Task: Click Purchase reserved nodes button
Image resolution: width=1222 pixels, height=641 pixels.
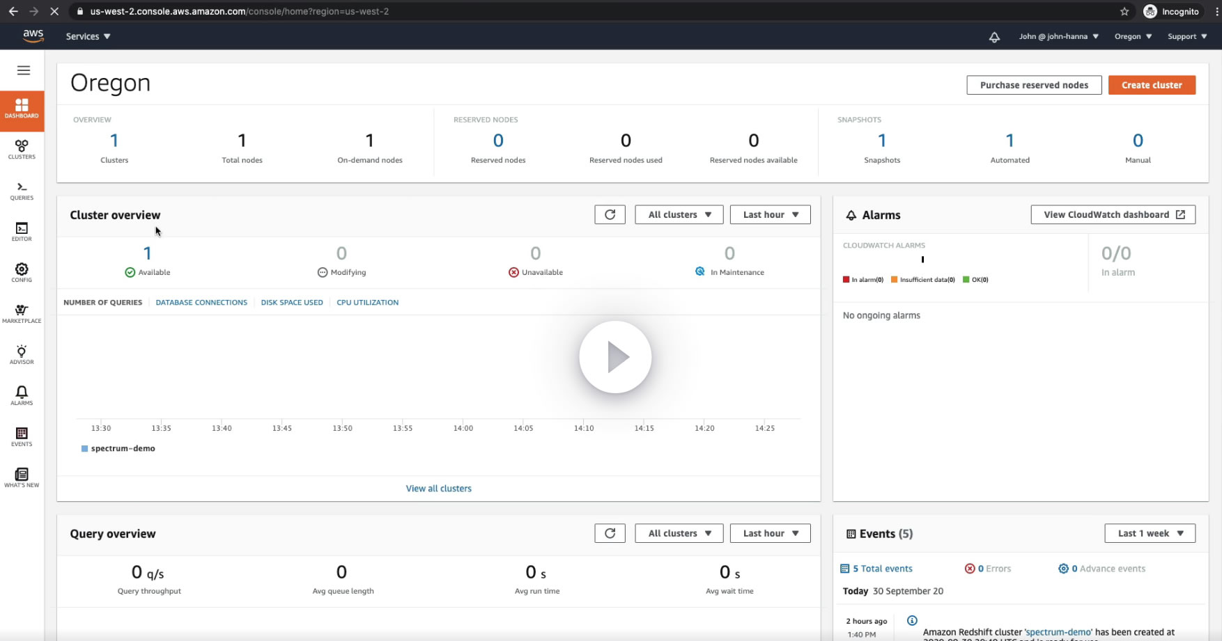Action: [1034, 85]
